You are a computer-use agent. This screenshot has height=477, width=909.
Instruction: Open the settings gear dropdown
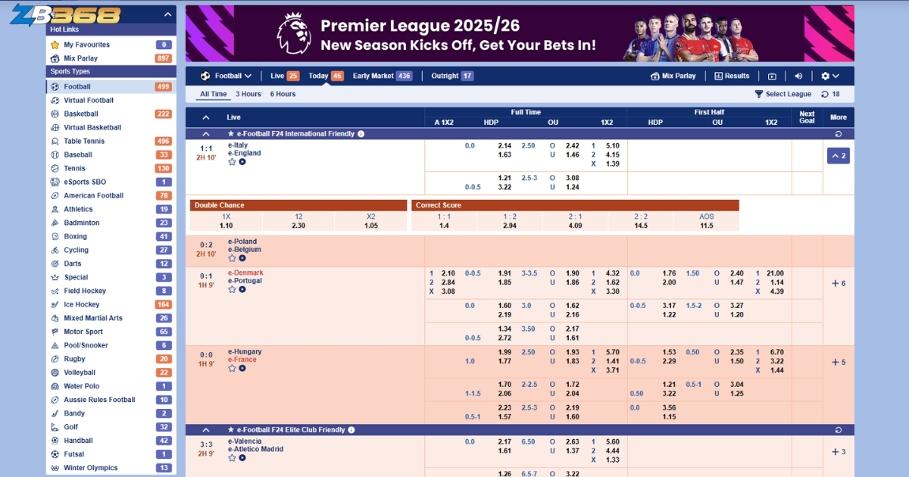(830, 76)
